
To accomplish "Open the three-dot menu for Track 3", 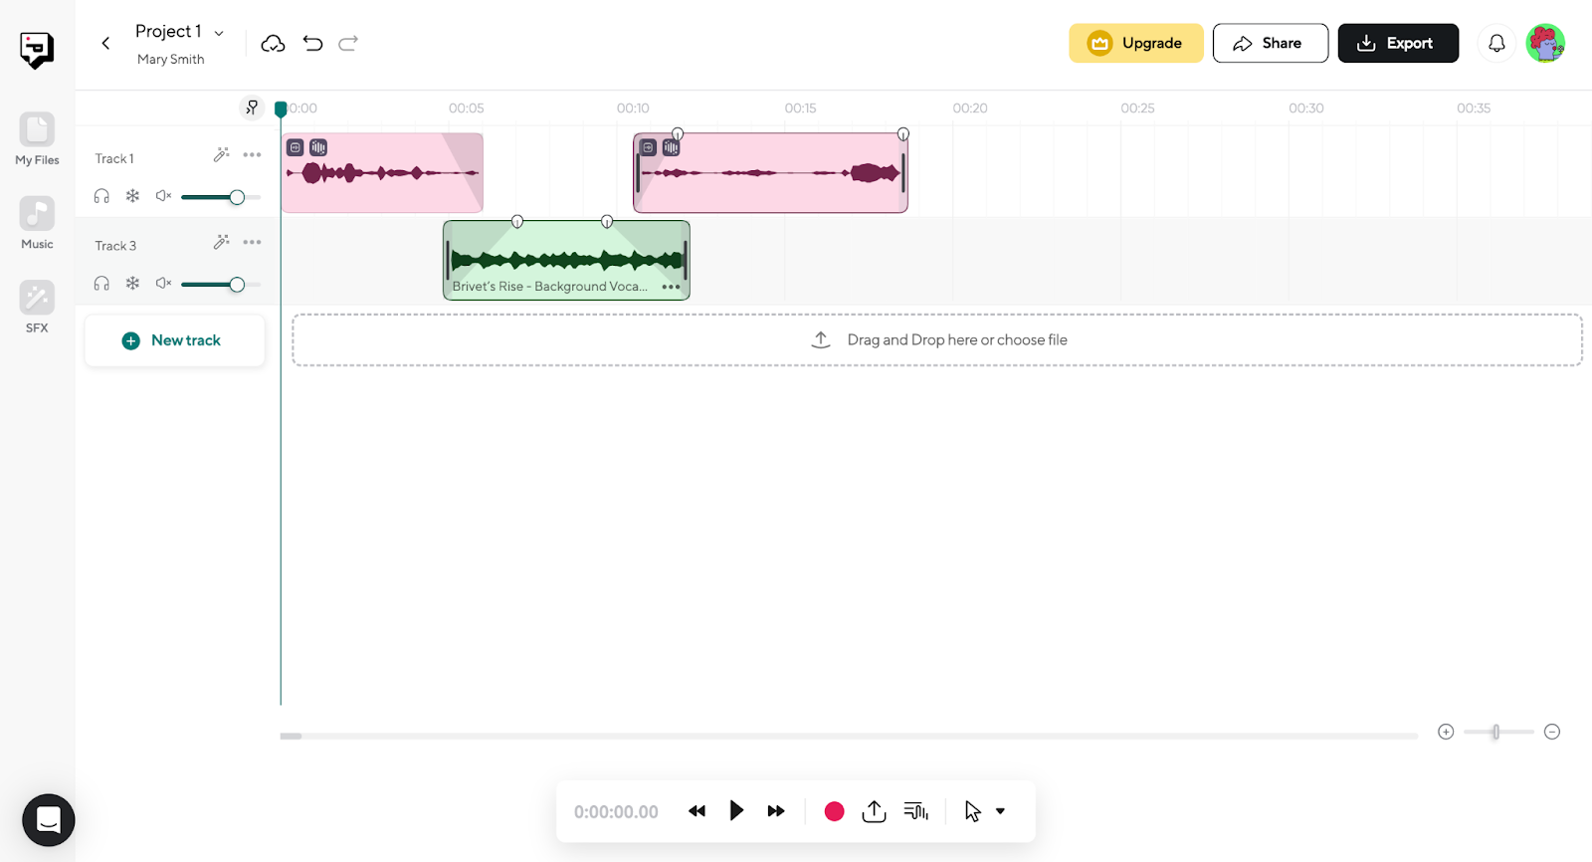I will click(x=252, y=242).
